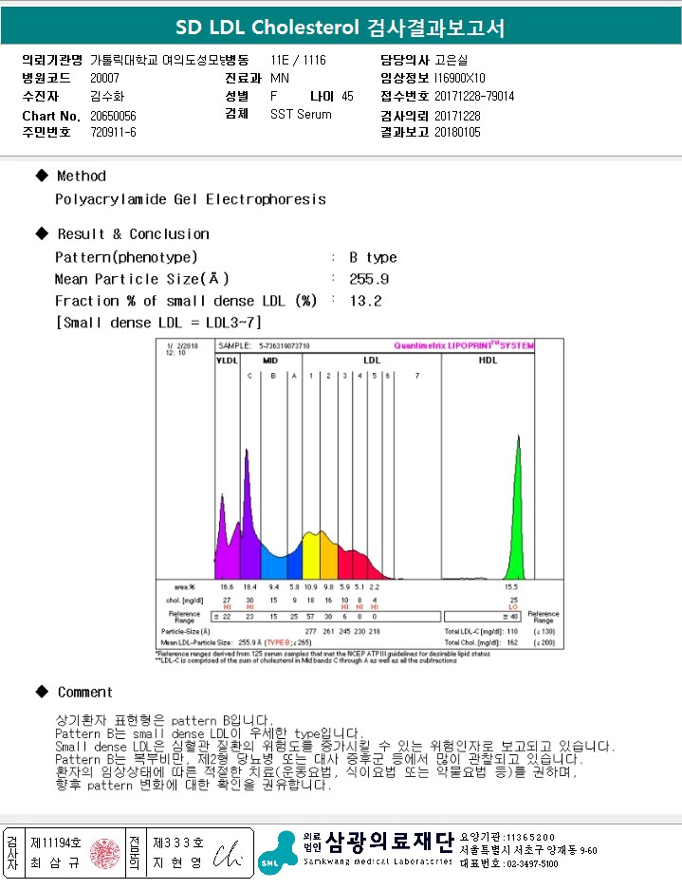The height and width of the screenshot is (889, 682).
Task: Click the 'Comment' heading
Action: [85, 693]
